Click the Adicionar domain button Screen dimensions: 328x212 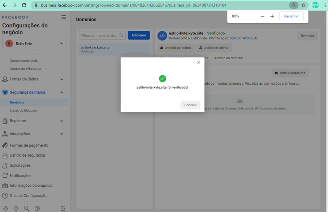[x=139, y=35]
